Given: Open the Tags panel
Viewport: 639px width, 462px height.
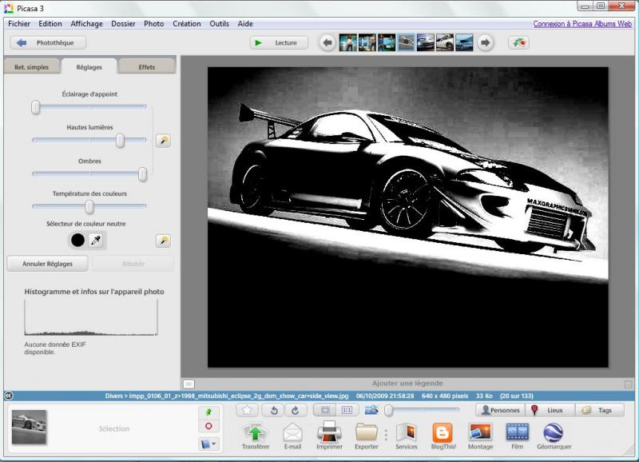Looking at the screenshot, I should (600, 410).
